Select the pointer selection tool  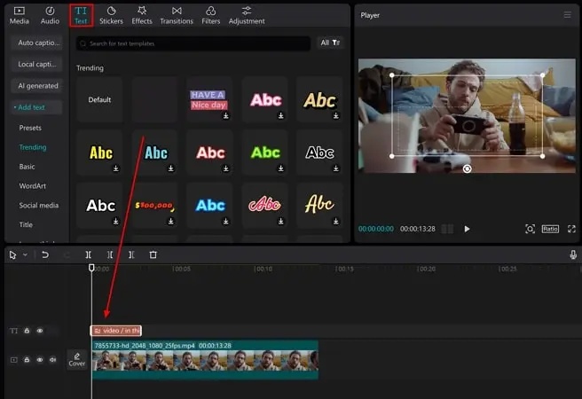tap(12, 255)
